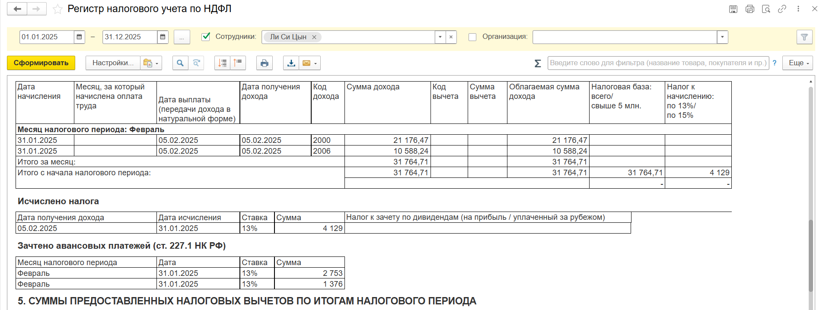Collapse all groups toolbar icon

tap(222, 63)
